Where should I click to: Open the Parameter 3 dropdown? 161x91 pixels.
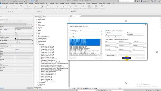139,47
